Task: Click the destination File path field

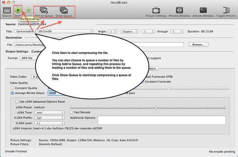Action: click(99, 45)
